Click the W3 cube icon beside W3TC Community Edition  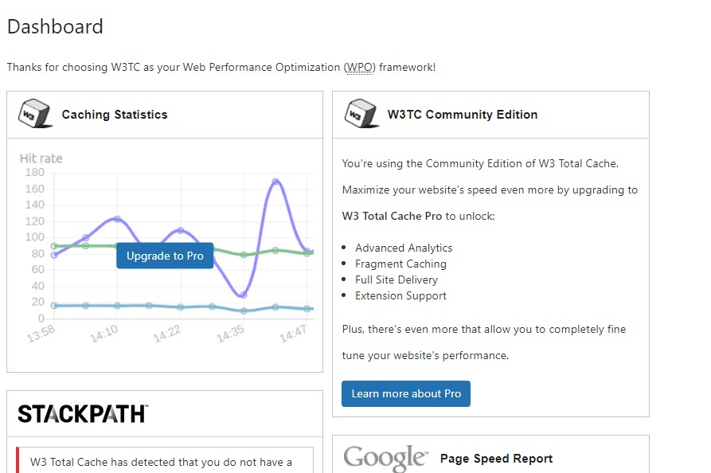coord(361,114)
